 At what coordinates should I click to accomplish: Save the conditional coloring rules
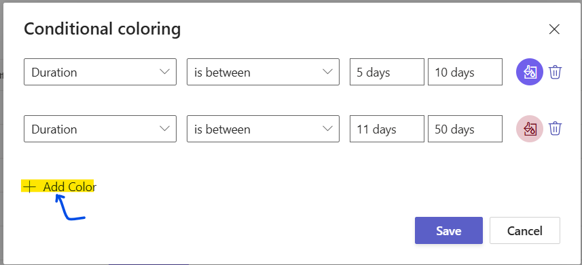pyautogui.click(x=449, y=230)
